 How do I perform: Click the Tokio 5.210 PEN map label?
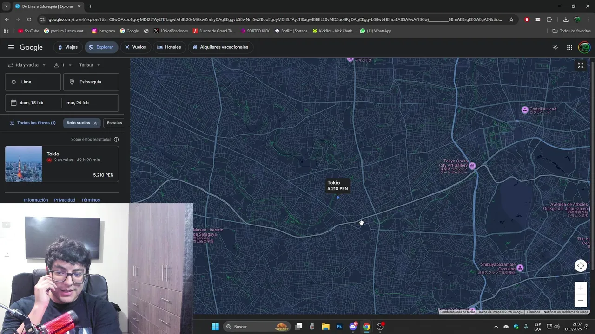[x=337, y=186]
